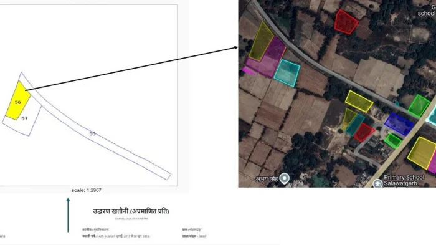
Task: Click the teal upward arrow below the map
Action: (68, 214)
